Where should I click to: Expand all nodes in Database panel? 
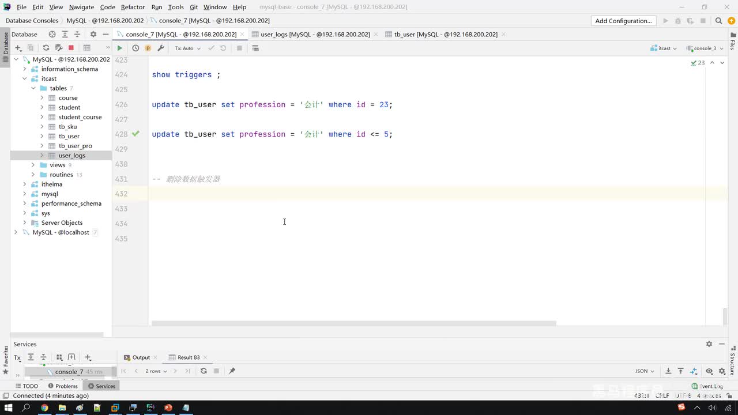[x=65, y=35]
